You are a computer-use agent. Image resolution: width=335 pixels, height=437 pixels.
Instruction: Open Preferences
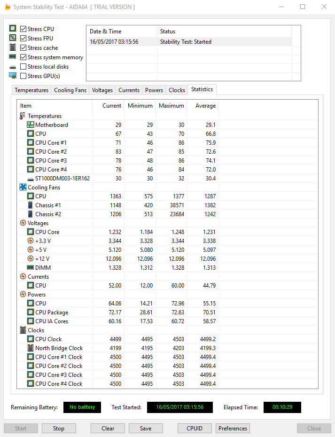pyautogui.click(x=233, y=429)
